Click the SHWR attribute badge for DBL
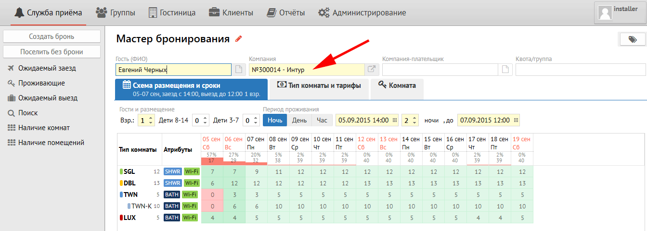 coord(172,183)
